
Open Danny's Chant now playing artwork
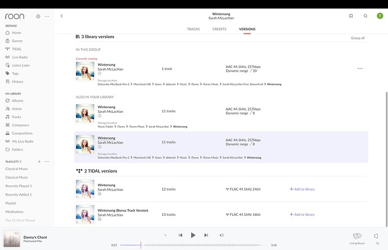coord(12,239)
